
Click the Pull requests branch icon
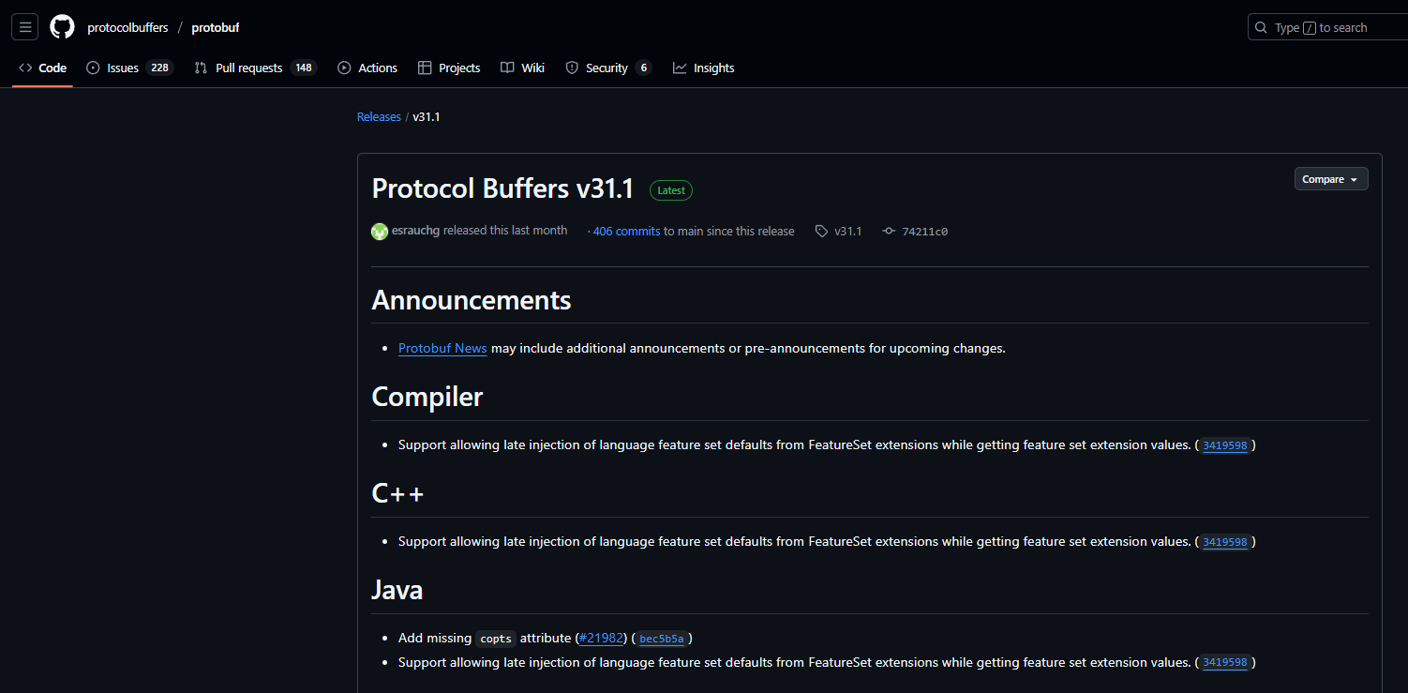coord(201,68)
